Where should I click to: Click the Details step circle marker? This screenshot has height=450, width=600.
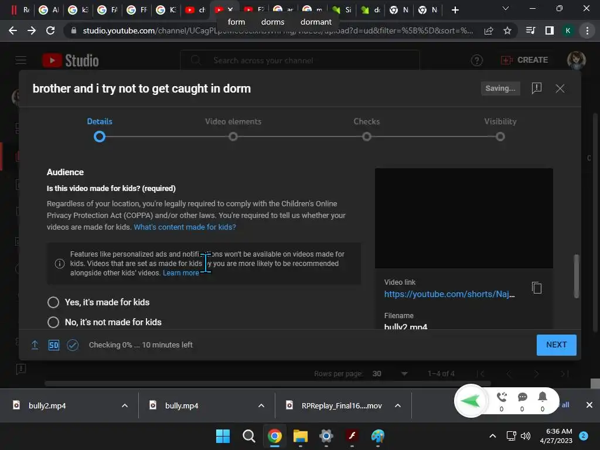100,137
